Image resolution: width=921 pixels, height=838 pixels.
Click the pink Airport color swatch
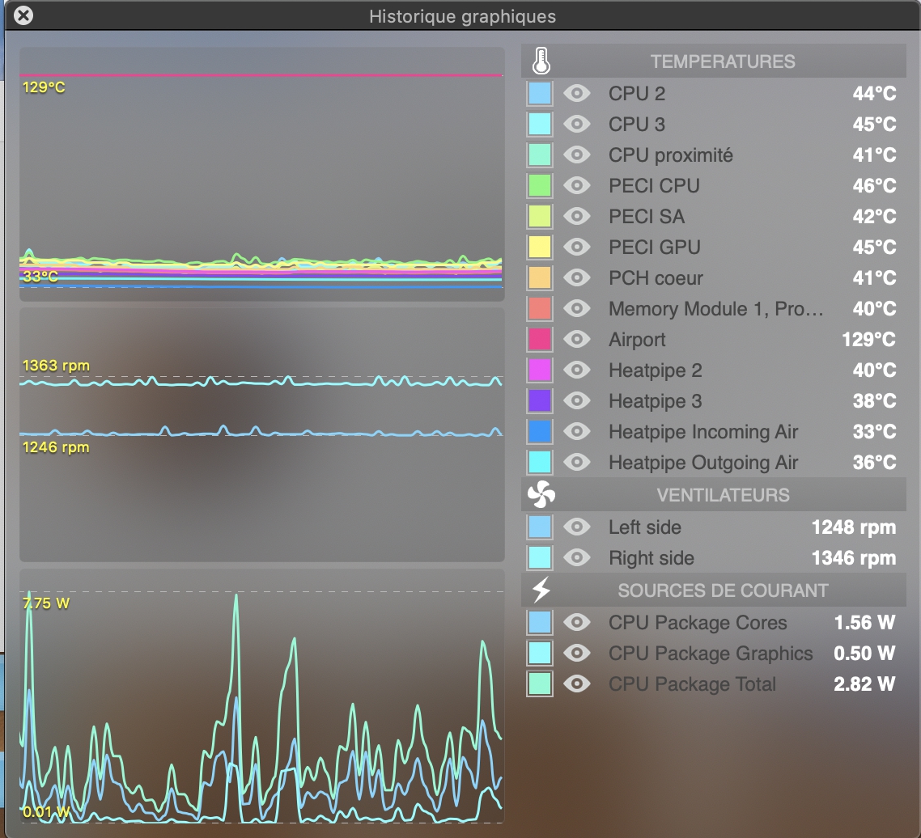540,340
